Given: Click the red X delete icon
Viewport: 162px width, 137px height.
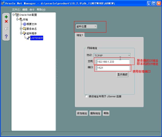Looking at the screenshot, I should [6, 21].
